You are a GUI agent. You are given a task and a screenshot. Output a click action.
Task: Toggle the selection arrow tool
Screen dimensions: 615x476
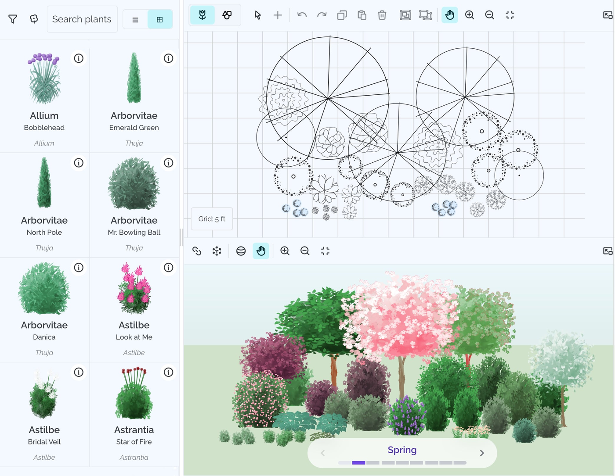click(x=257, y=14)
